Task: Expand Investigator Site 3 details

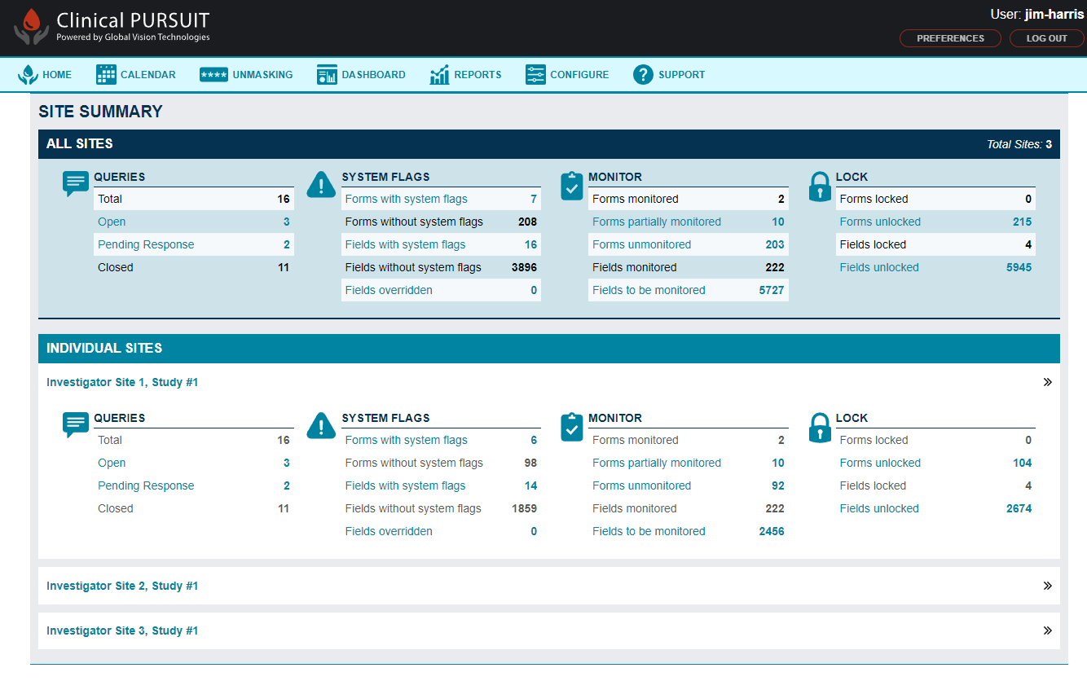Action: pos(1048,630)
